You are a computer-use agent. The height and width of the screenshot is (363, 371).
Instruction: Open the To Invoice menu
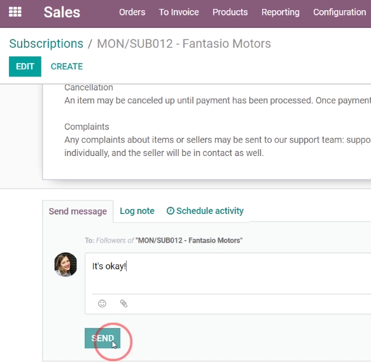[x=179, y=12]
